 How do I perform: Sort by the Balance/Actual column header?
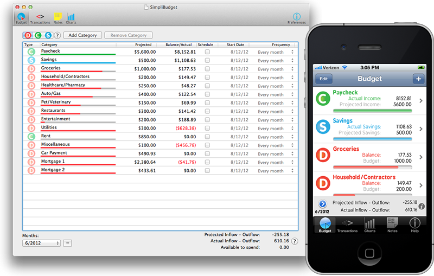[x=178, y=44]
